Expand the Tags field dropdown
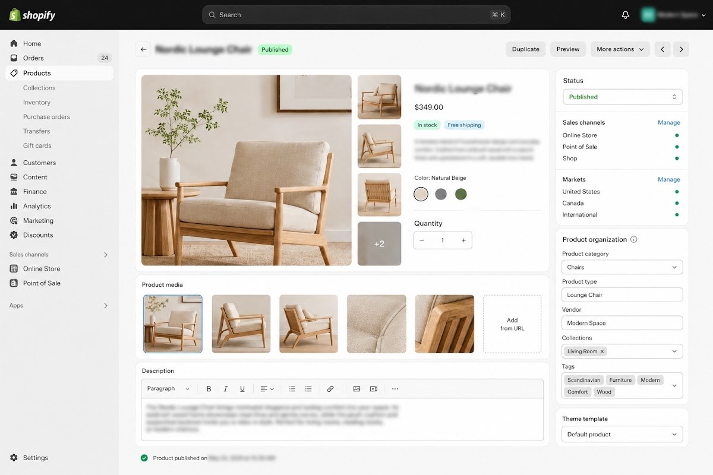713x475 pixels. pyautogui.click(x=674, y=386)
